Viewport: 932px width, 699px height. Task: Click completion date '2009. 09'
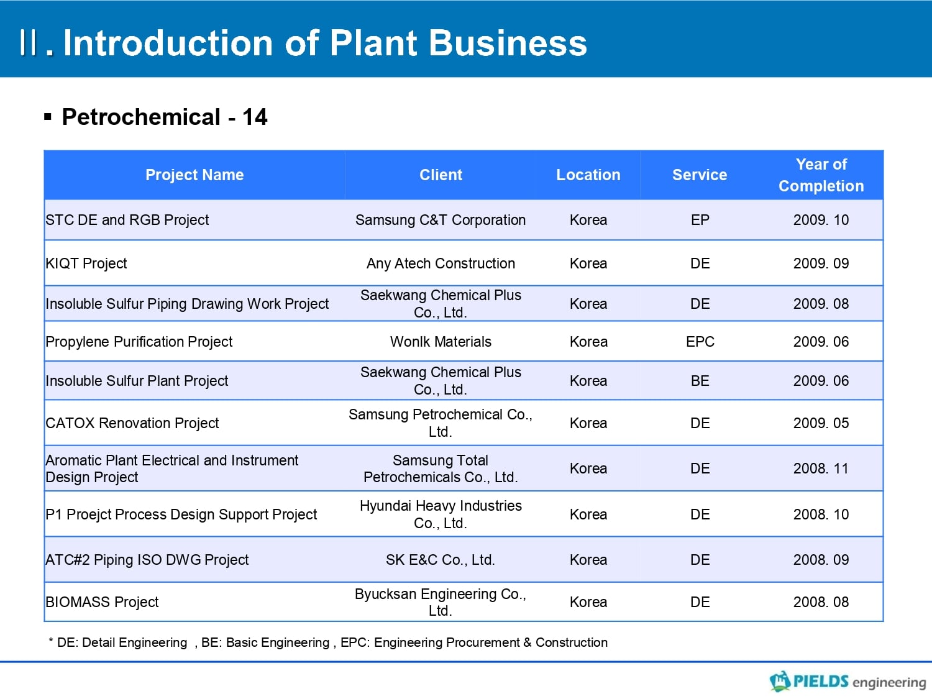(821, 263)
